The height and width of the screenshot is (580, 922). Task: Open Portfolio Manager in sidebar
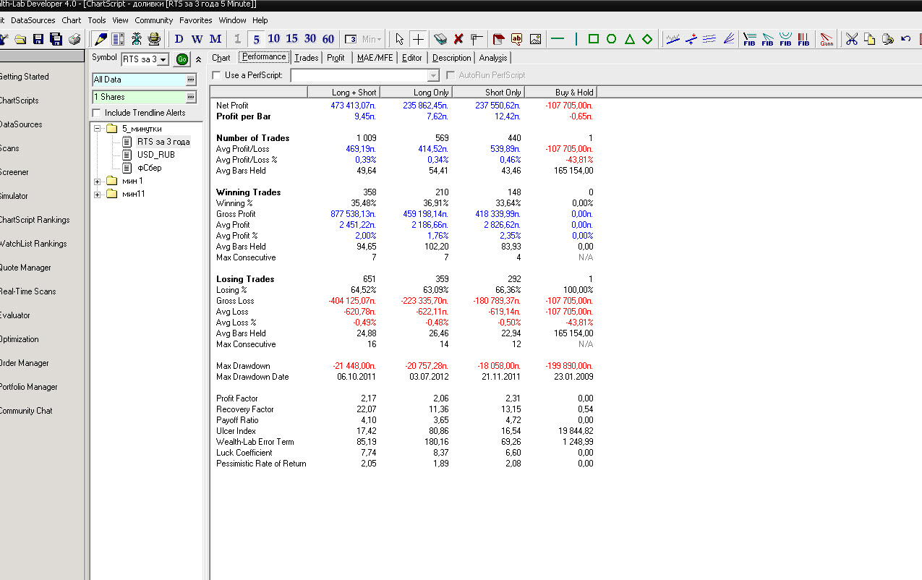click(29, 387)
